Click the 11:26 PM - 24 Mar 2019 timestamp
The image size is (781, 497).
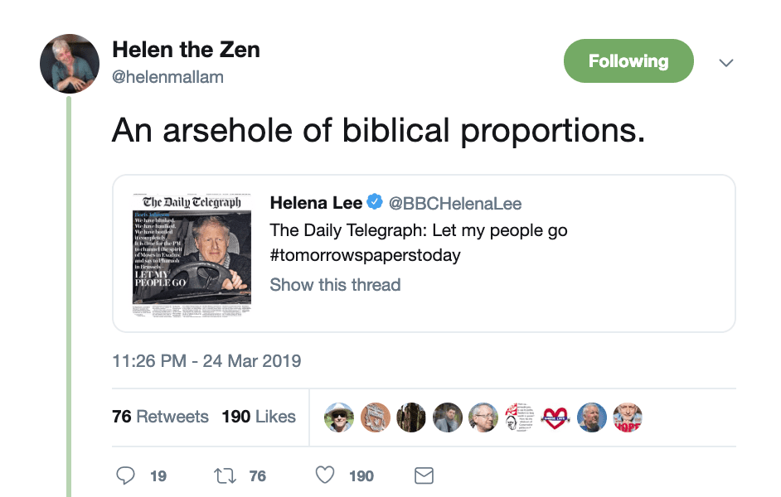point(206,360)
